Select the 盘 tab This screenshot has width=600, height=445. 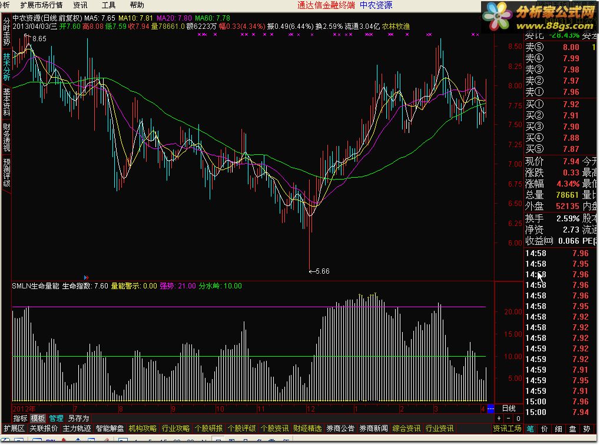[572, 429]
